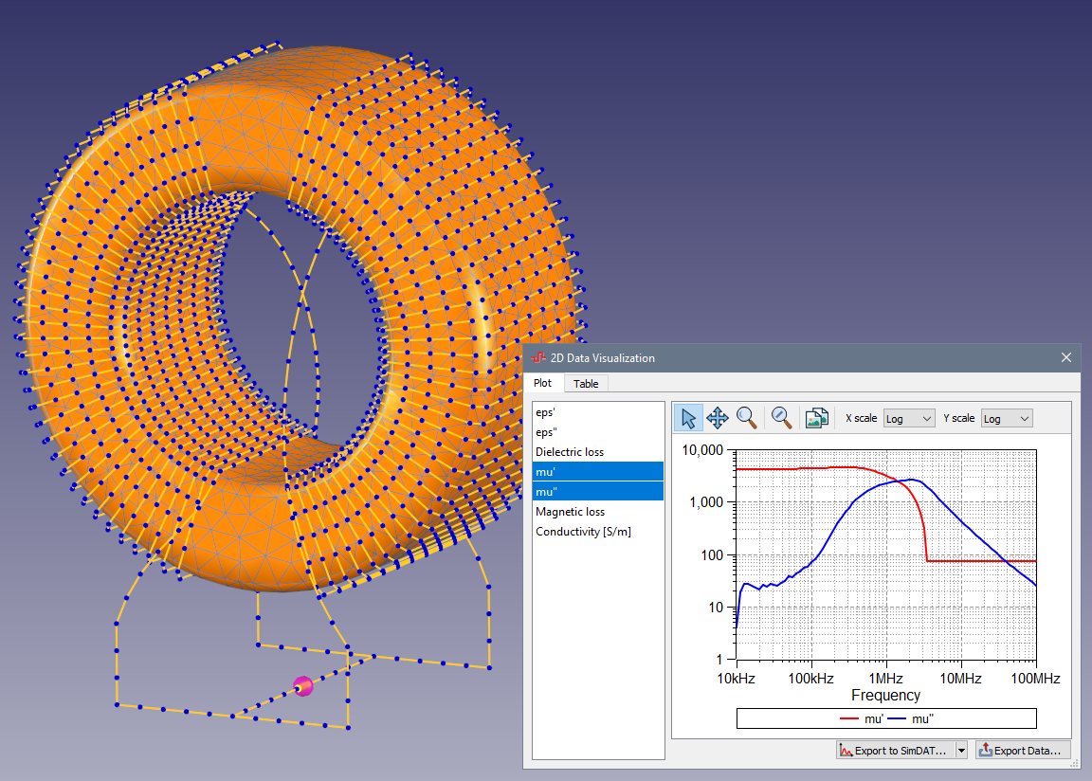
Task: Close the 2D Data Visualization window
Action: coord(1066,358)
